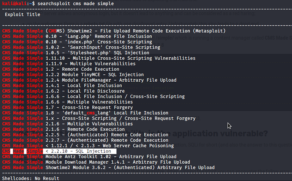Select the Showtime2 Module 3.6.2 Arbitrary File Upload row
This screenshot has height=181, width=292.
tap(108, 168)
